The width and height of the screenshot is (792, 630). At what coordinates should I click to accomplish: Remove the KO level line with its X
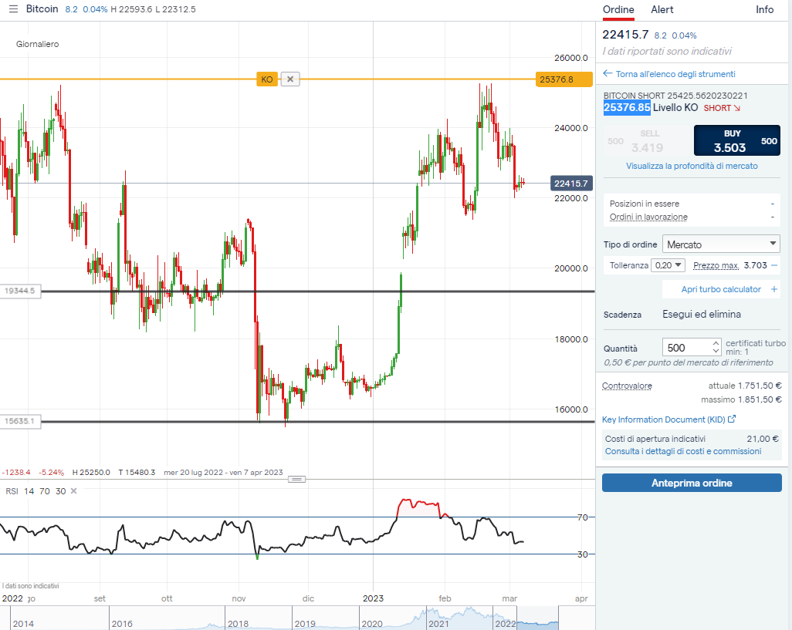[290, 79]
